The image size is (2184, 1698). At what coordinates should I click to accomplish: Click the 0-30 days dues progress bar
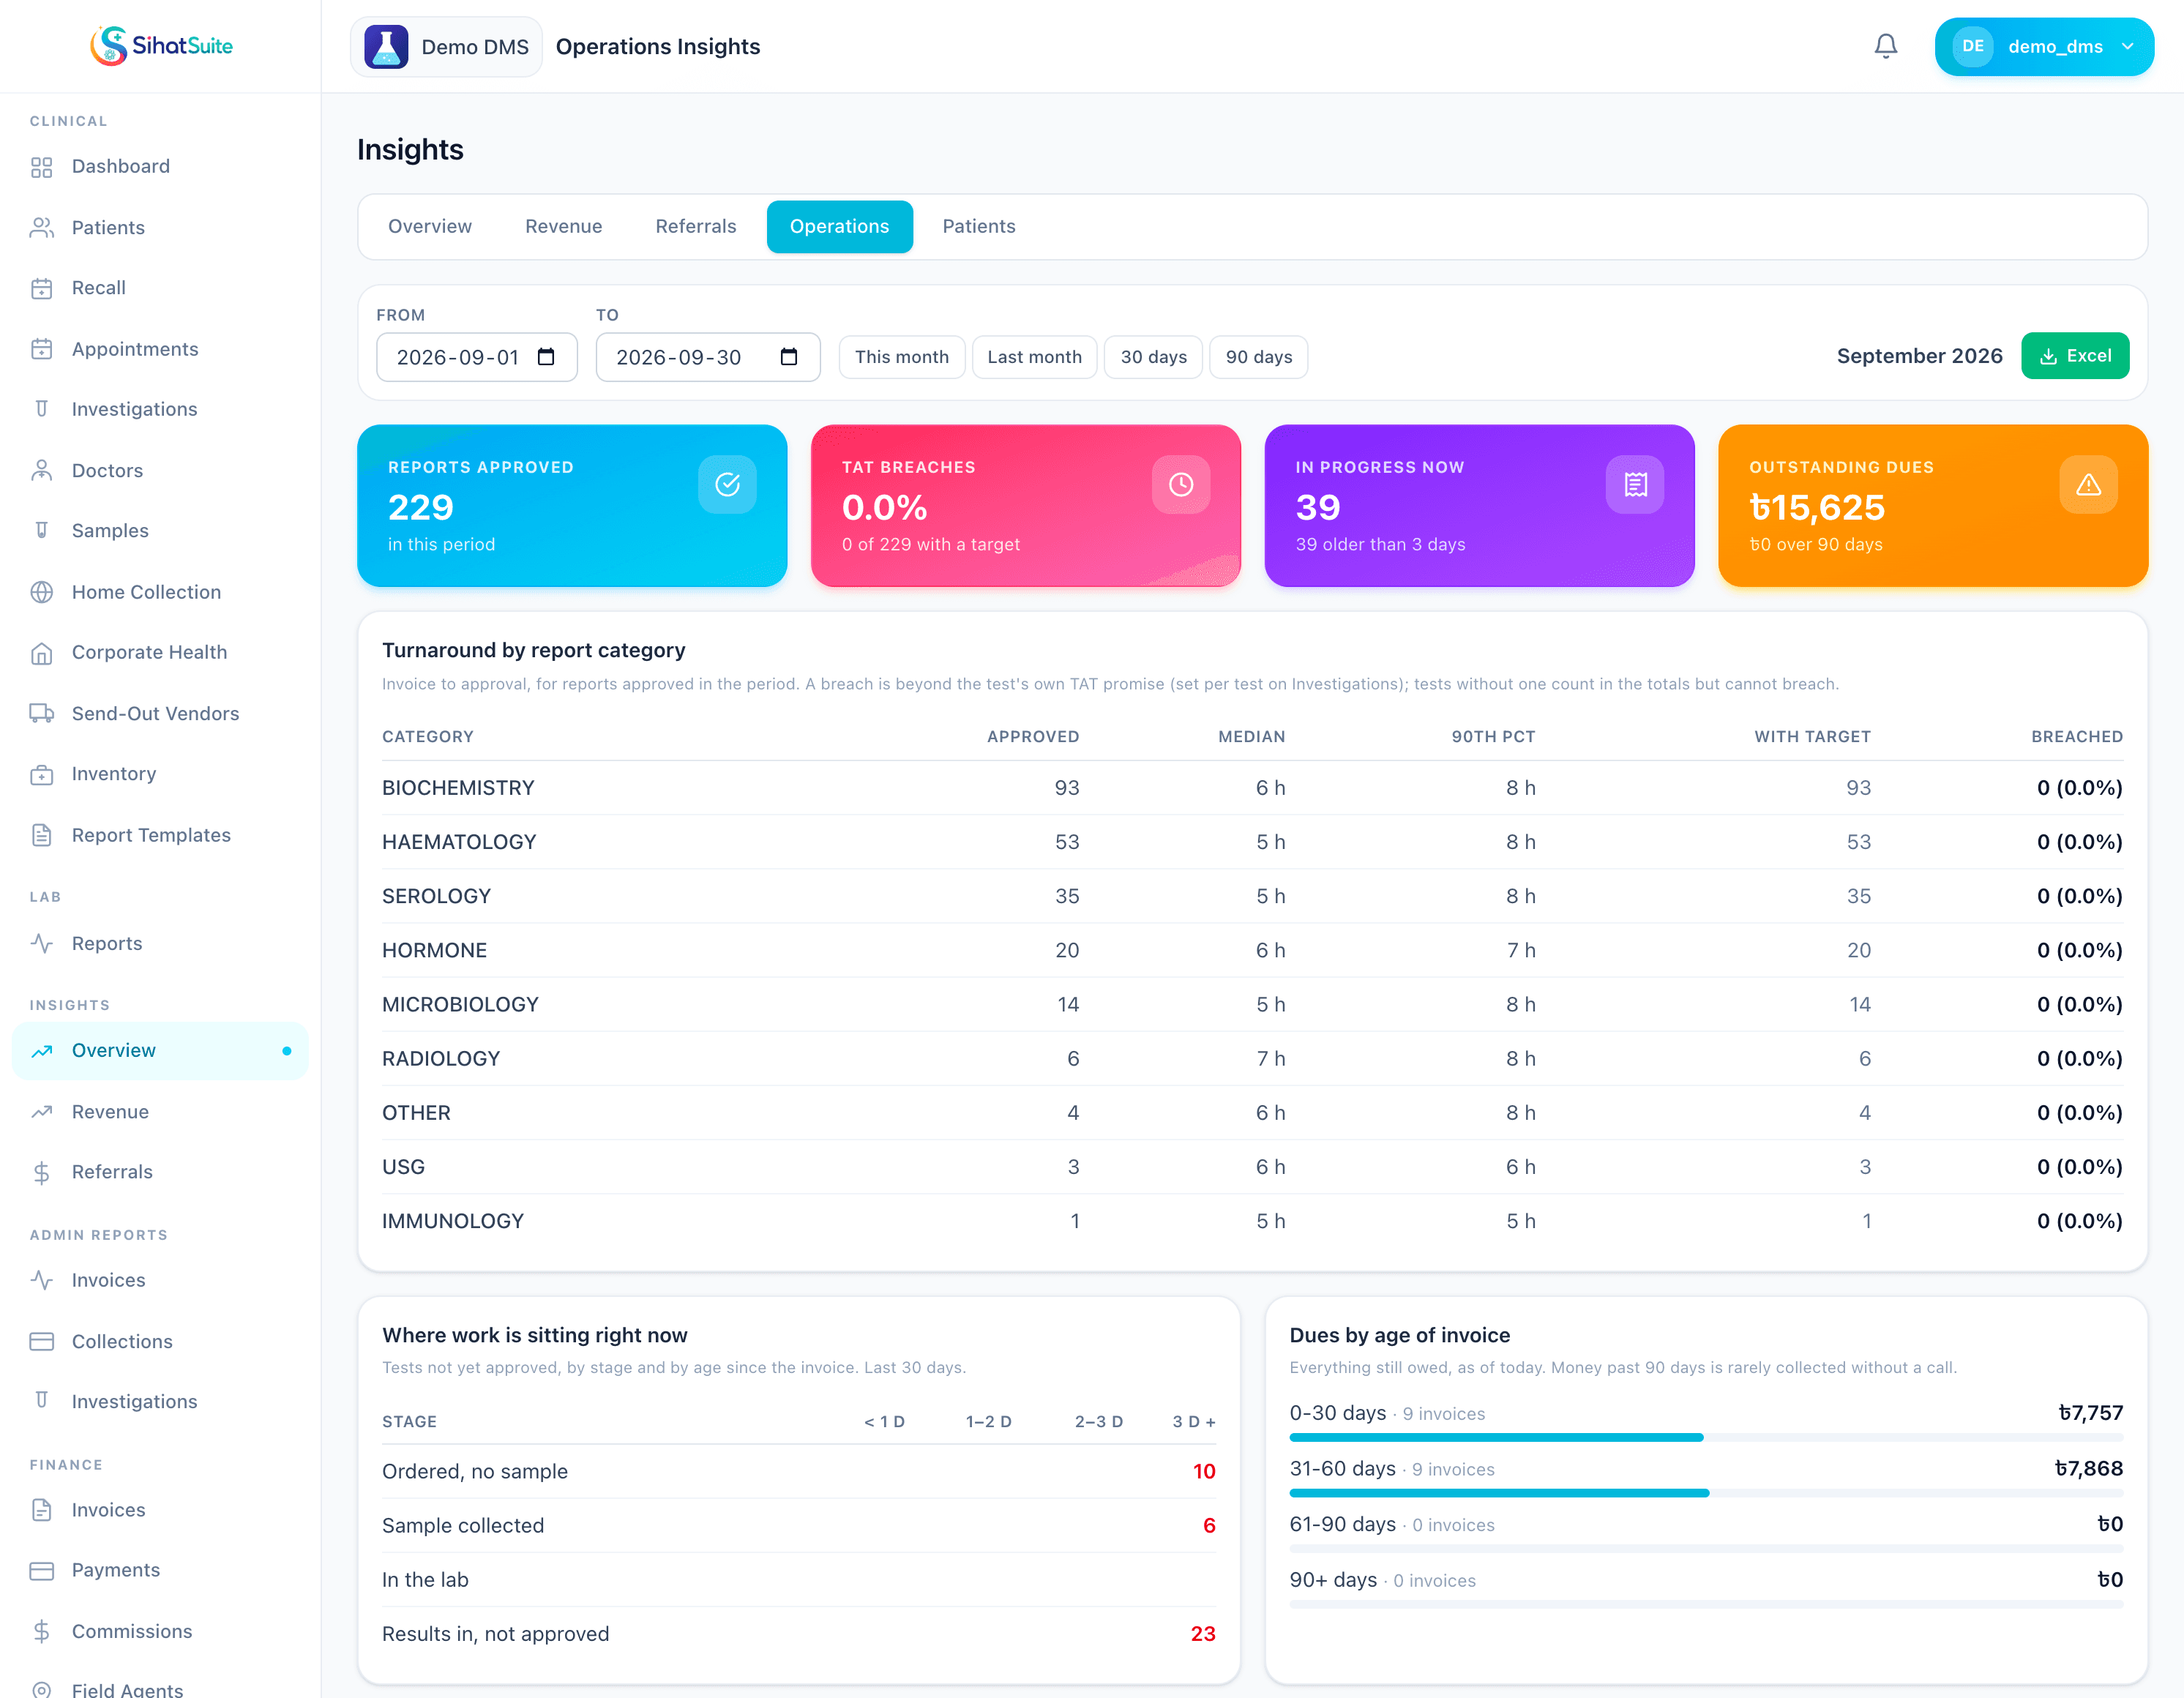tap(1705, 1437)
